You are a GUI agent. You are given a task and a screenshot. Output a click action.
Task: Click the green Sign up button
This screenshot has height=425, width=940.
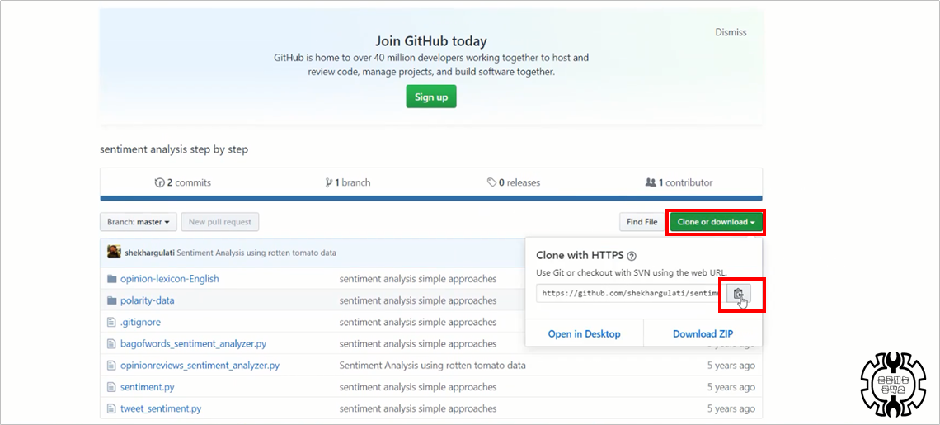(431, 97)
